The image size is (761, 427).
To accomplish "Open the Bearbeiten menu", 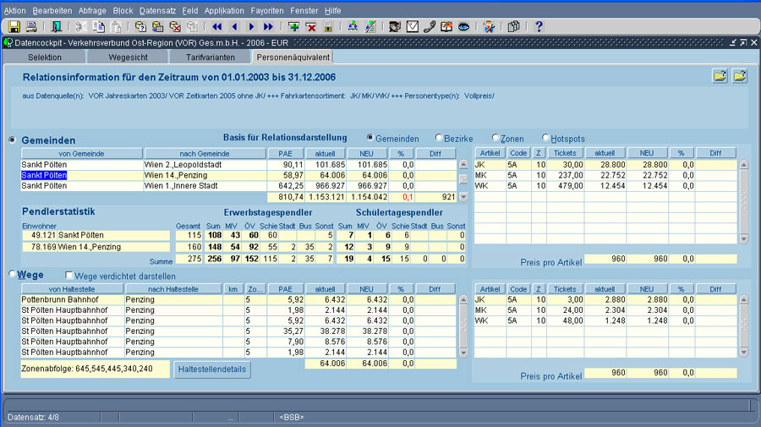I will coord(52,10).
